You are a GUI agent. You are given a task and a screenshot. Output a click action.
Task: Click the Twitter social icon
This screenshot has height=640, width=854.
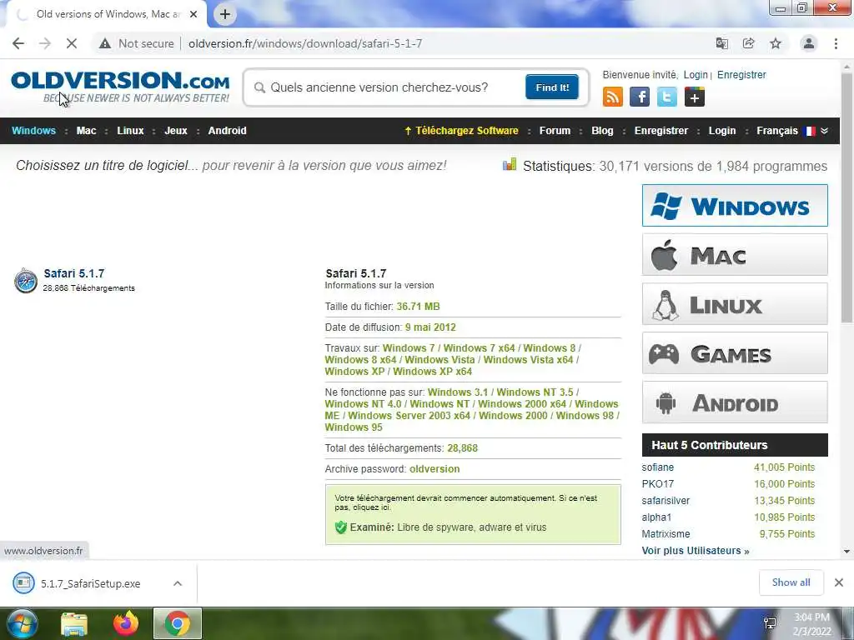667,97
